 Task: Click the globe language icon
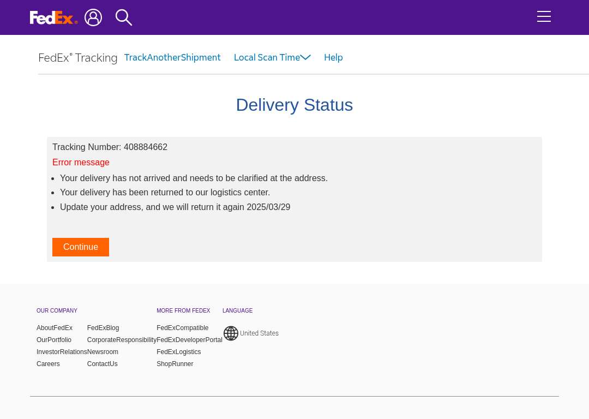[x=231, y=333]
